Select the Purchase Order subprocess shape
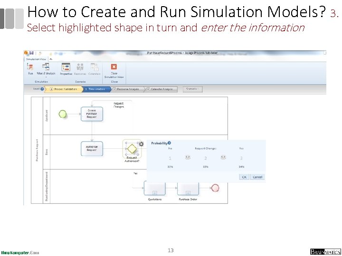This screenshot has height=256, width=342. [x=188, y=189]
